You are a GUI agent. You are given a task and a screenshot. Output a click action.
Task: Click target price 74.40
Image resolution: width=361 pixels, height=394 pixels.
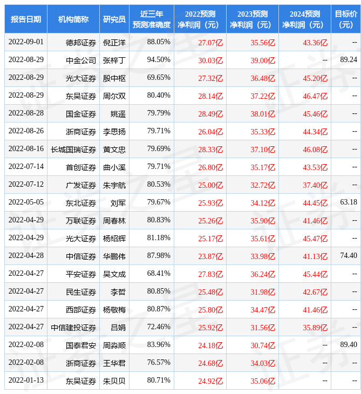coord(349,255)
